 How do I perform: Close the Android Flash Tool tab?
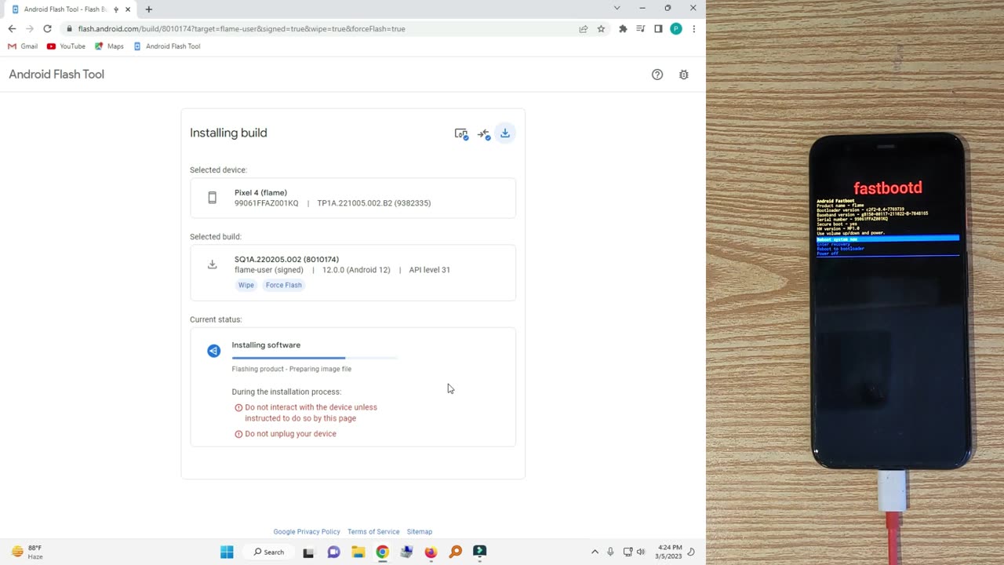point(128,9)
